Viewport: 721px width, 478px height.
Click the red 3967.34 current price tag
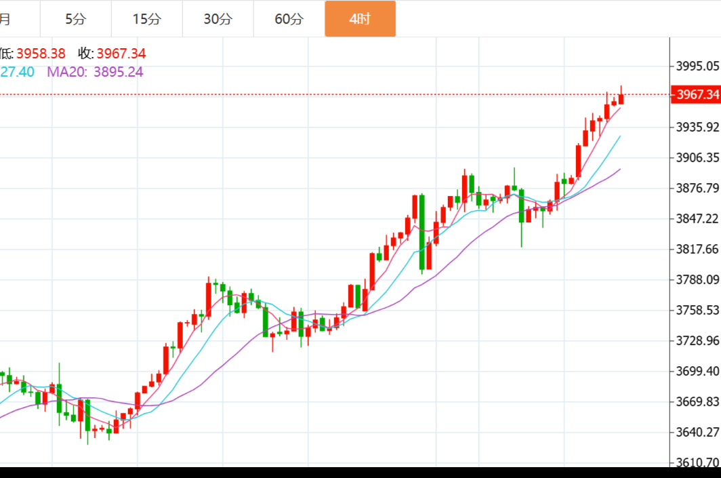696,94
